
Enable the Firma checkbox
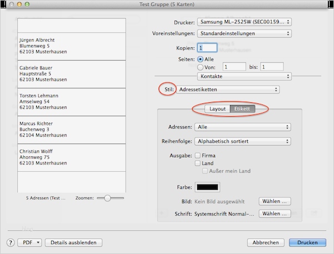tap(198, 156)
